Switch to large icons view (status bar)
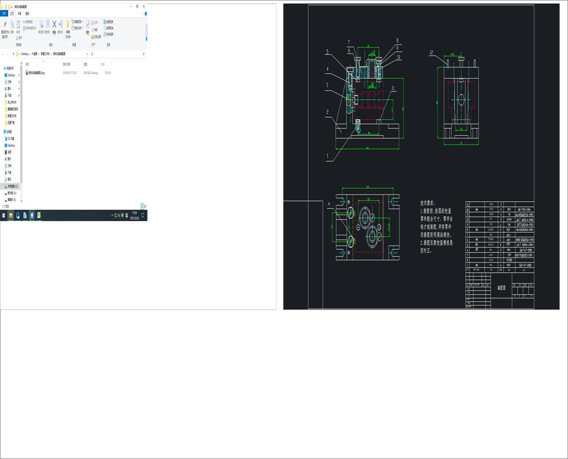 [x=145, y=206]
